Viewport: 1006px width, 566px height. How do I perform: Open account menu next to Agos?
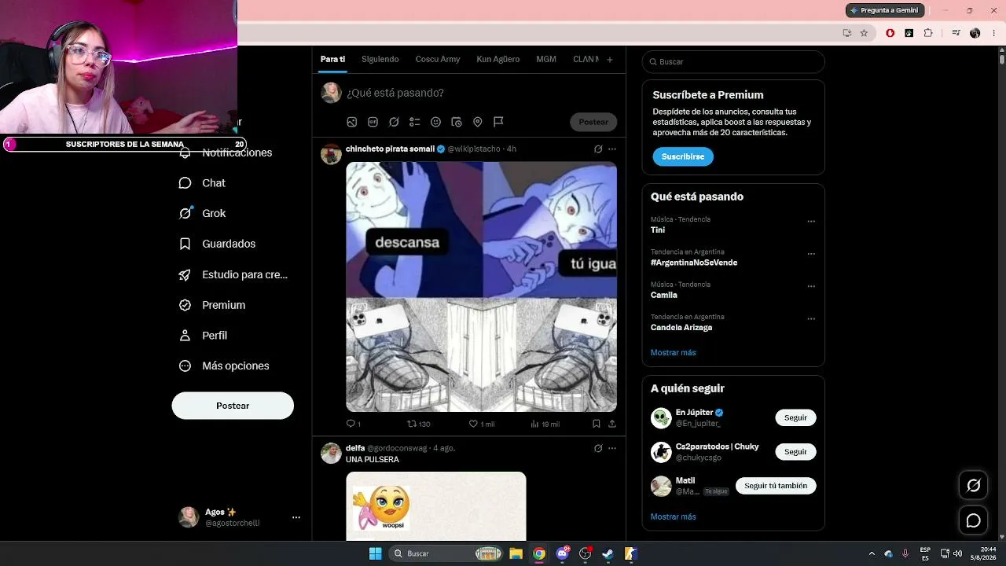[296, 517]
